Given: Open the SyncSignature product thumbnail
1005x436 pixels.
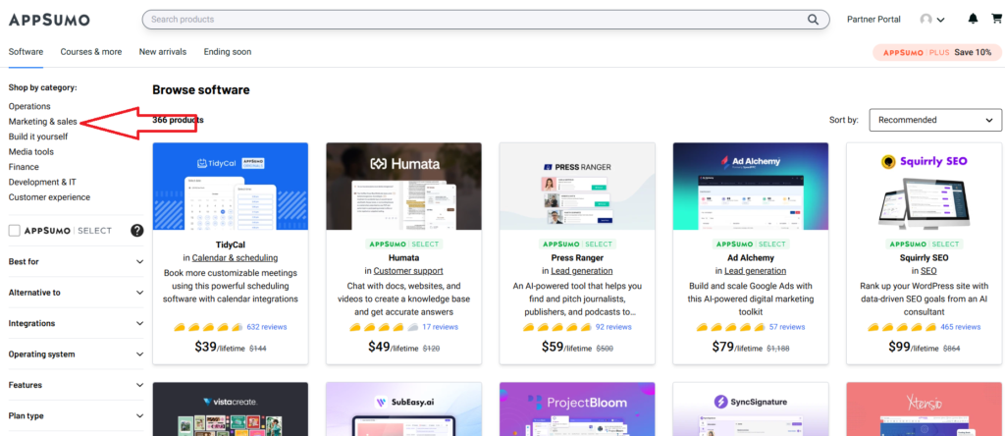Looking at the screenshot, I should [x=751, y=409].
